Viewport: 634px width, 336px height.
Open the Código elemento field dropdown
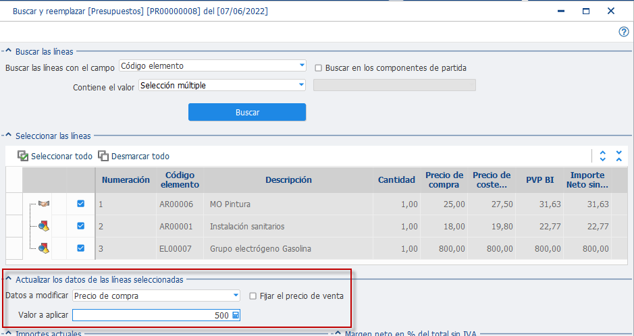pyautogui.click(x=302, y=65)
